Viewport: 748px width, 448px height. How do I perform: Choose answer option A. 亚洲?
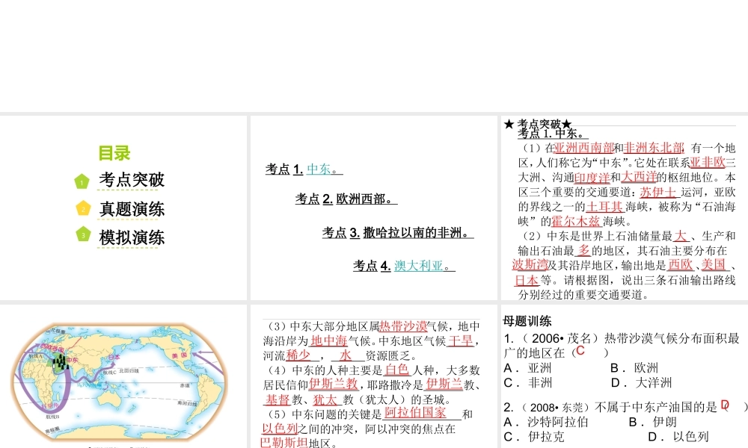tap(527, 368)
